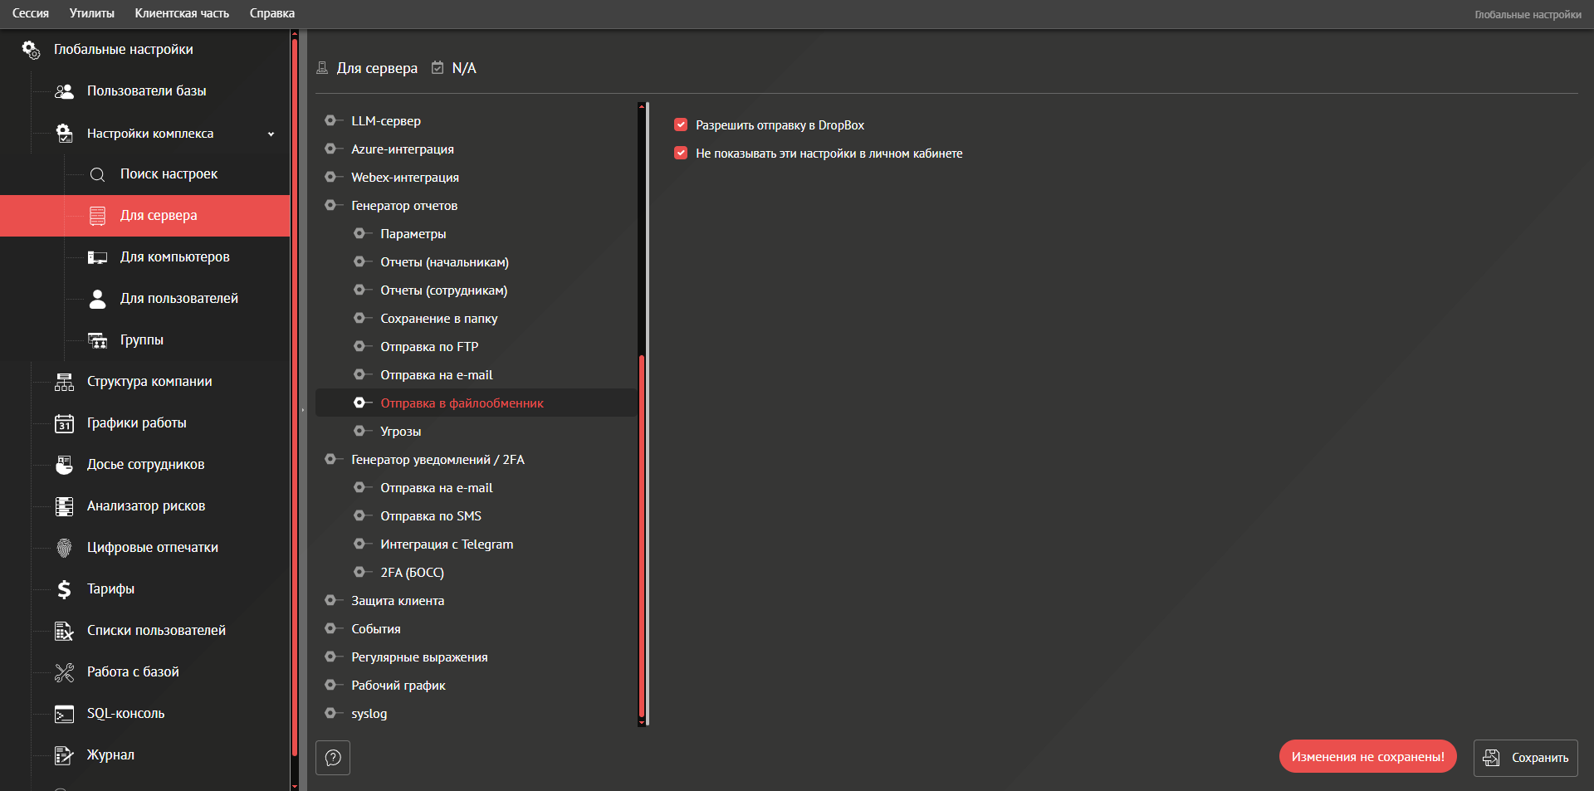Select Интеграция с Telegram tree item
The height and width of the screenshot is (791, 1594).
[447, 544]
